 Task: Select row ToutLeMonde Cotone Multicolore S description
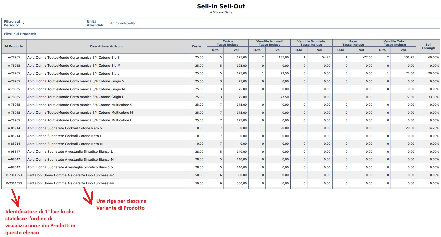point(80,105)
